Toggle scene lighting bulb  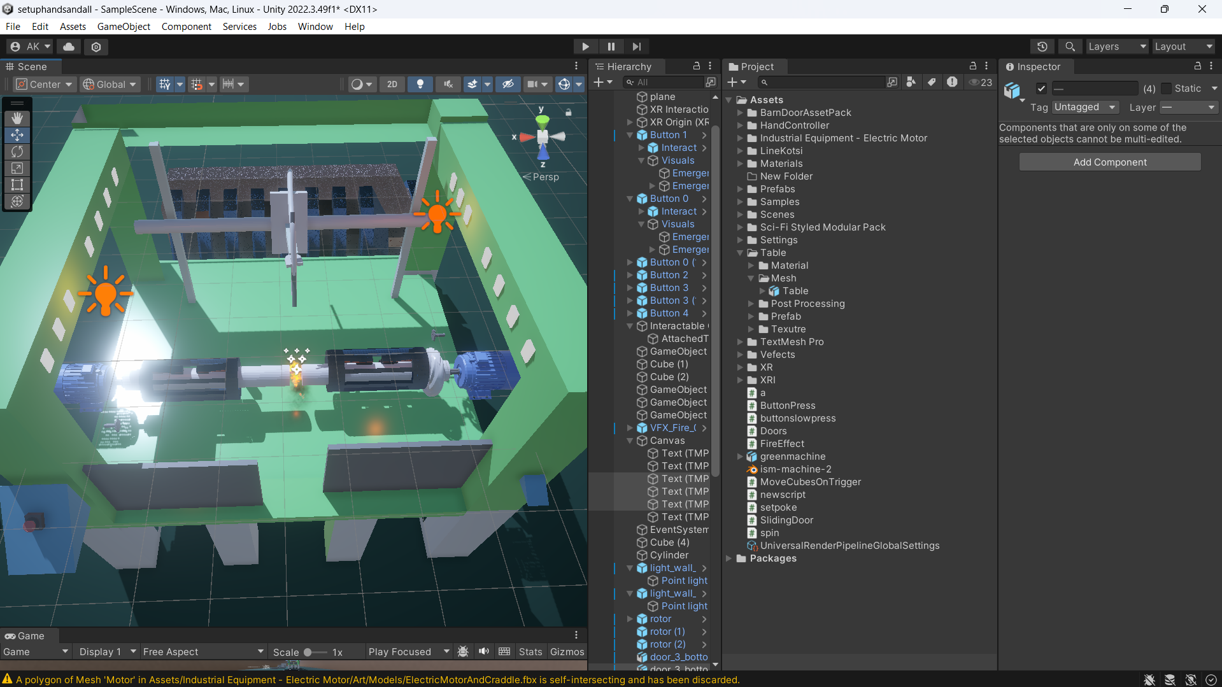point(420,84)
